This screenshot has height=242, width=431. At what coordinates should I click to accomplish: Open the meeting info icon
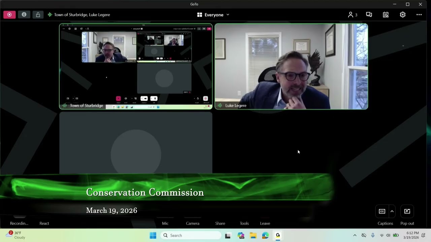[x=24, y=15]
